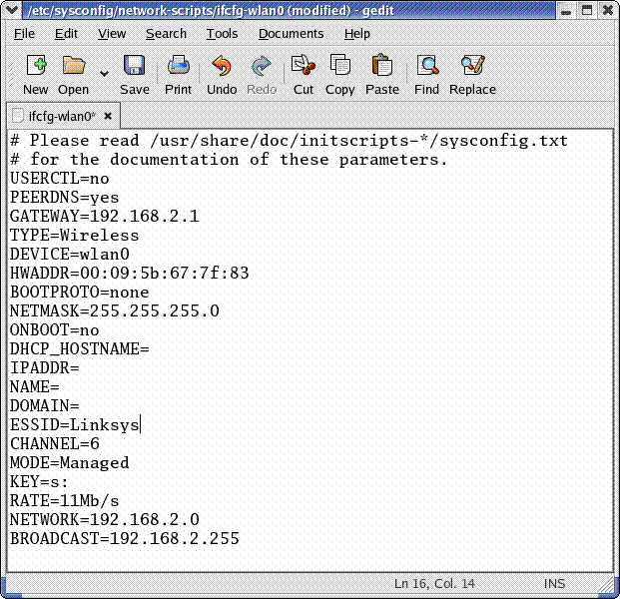Open the Help menu
Image resolution: width=620 pixels, height=599 pixels.
357,34
